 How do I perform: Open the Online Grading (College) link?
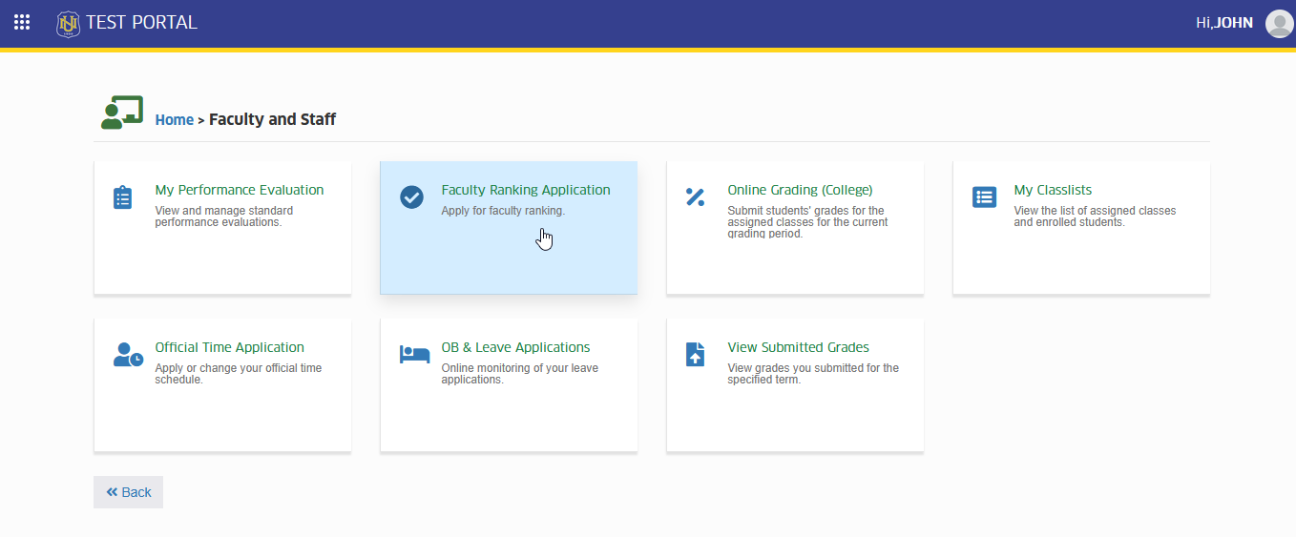pyautogui.click(x=801, y=190)
